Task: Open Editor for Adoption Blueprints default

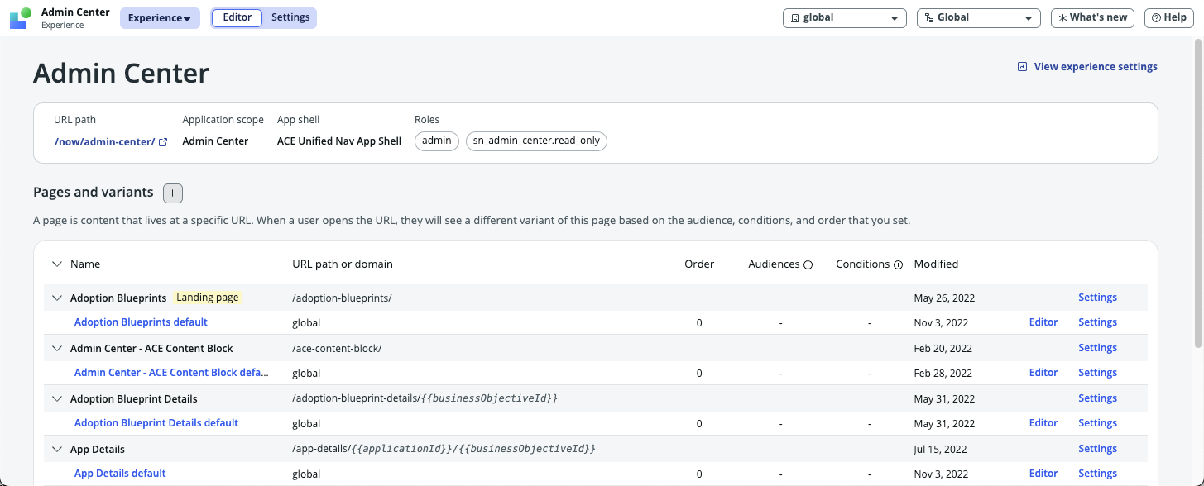Action: (1043, 322)
